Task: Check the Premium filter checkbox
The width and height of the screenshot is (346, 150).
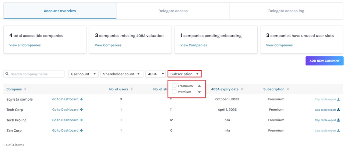Action: [174, 92]
